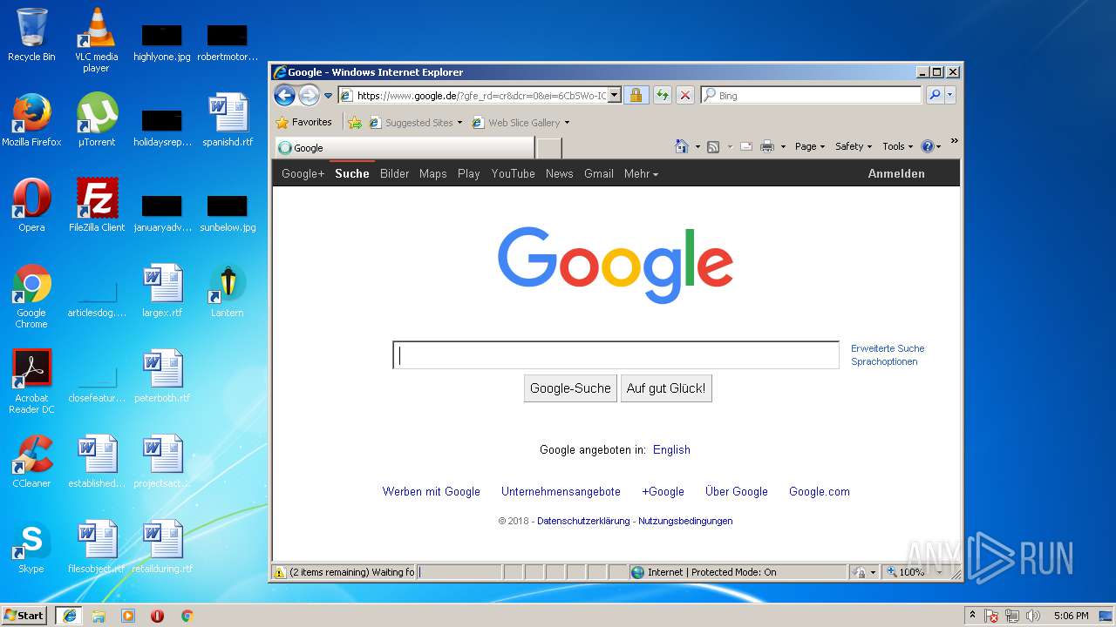The image size is (1116, 627).
Task: Click the Start button
Action: 24,616
